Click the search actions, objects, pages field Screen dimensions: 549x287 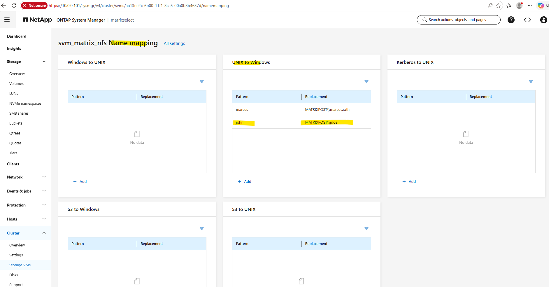click(459, 20)
